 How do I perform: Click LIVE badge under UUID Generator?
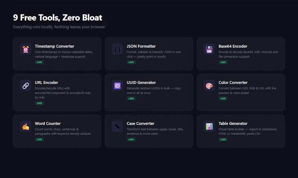pyautogui.click(x=131, y=98)
